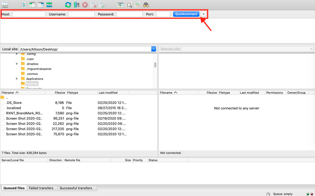Toggle the message log display icon
Viewport: 315px width, 196px height.
click(x=24, y=5)
